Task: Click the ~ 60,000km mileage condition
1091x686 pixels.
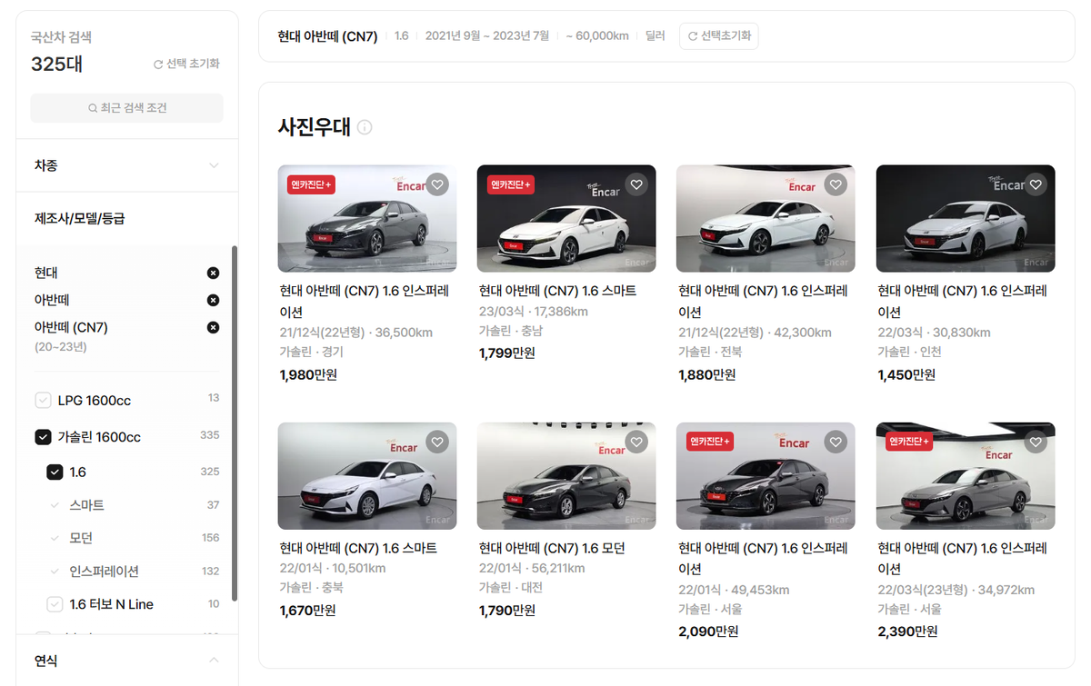Action: [597, 36]
